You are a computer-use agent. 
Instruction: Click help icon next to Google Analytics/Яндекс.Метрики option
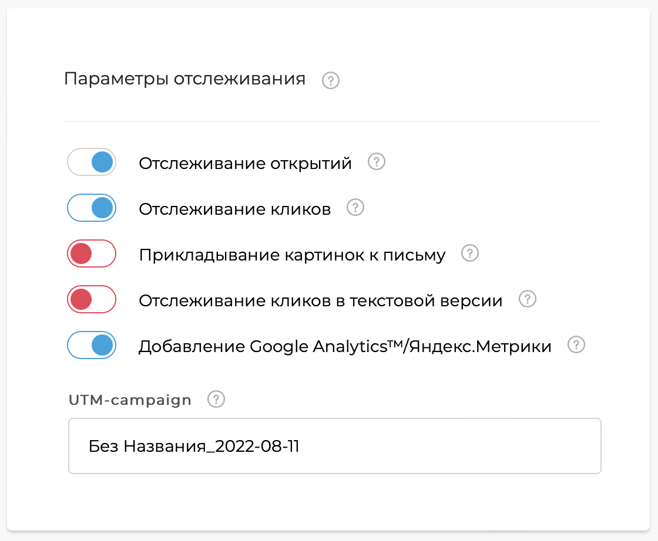click(x=576, y=345)
